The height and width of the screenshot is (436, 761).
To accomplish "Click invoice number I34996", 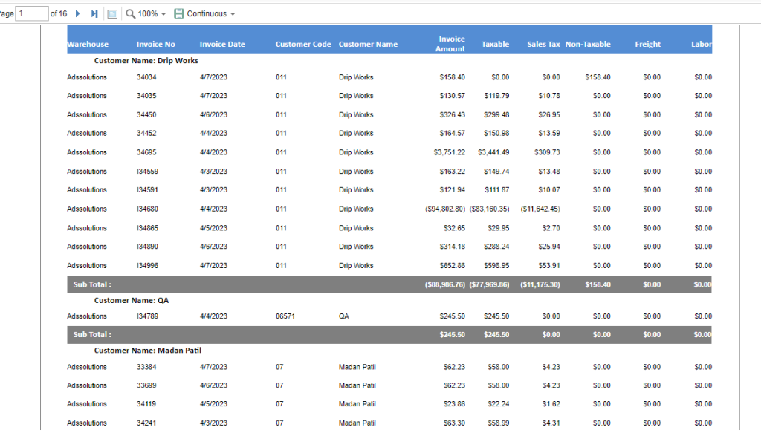I will tap(148, 266).
